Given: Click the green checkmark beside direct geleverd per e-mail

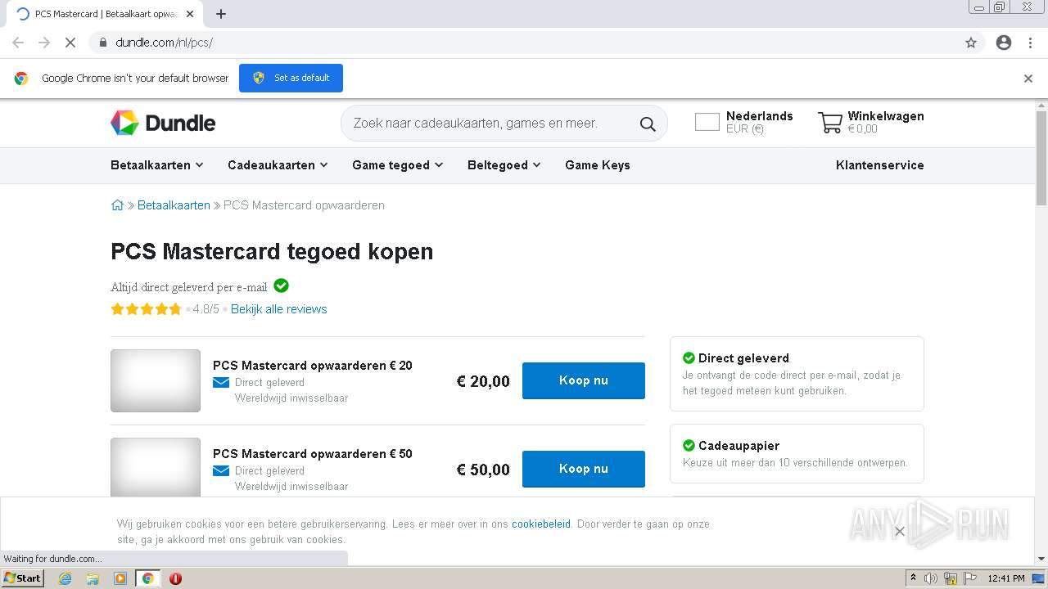Looking at the screenshot, I should pos(281,286).
